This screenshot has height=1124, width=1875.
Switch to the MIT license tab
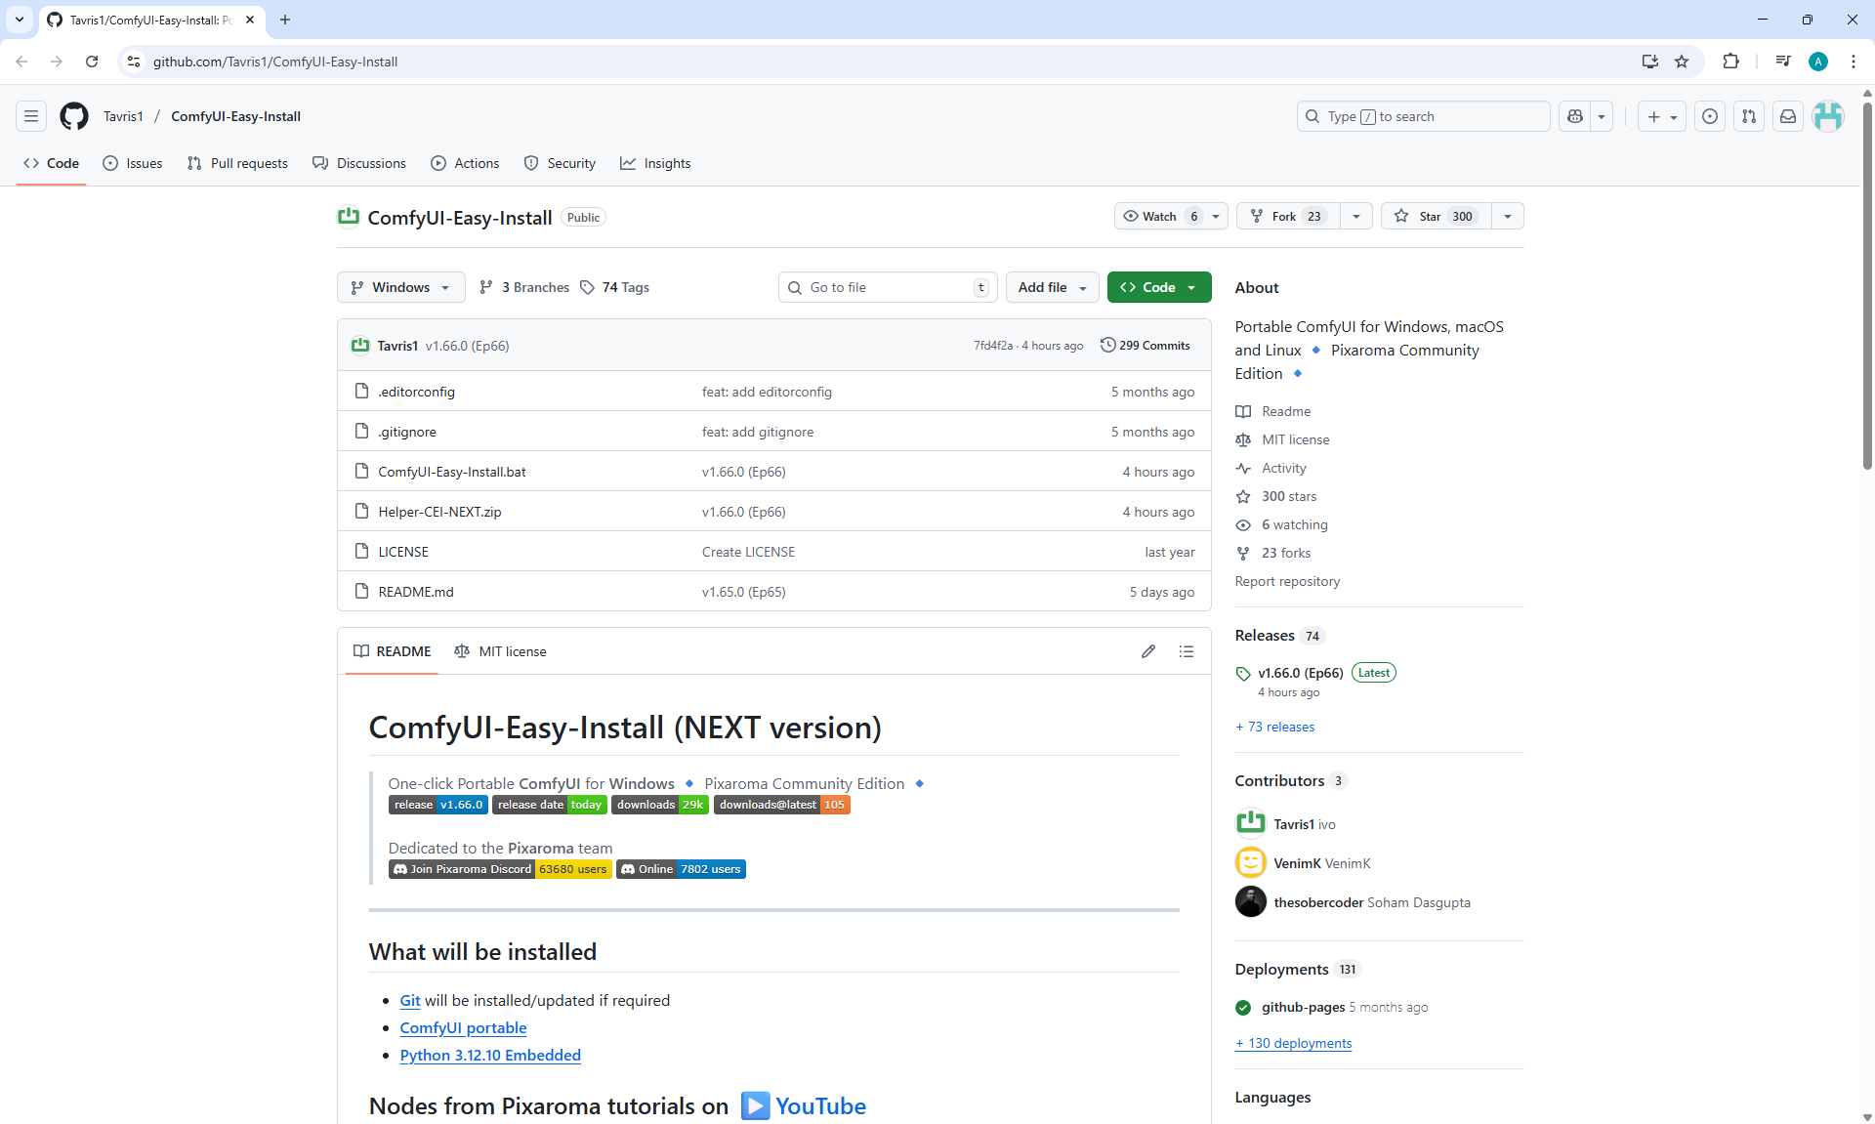tap(501, 651)
